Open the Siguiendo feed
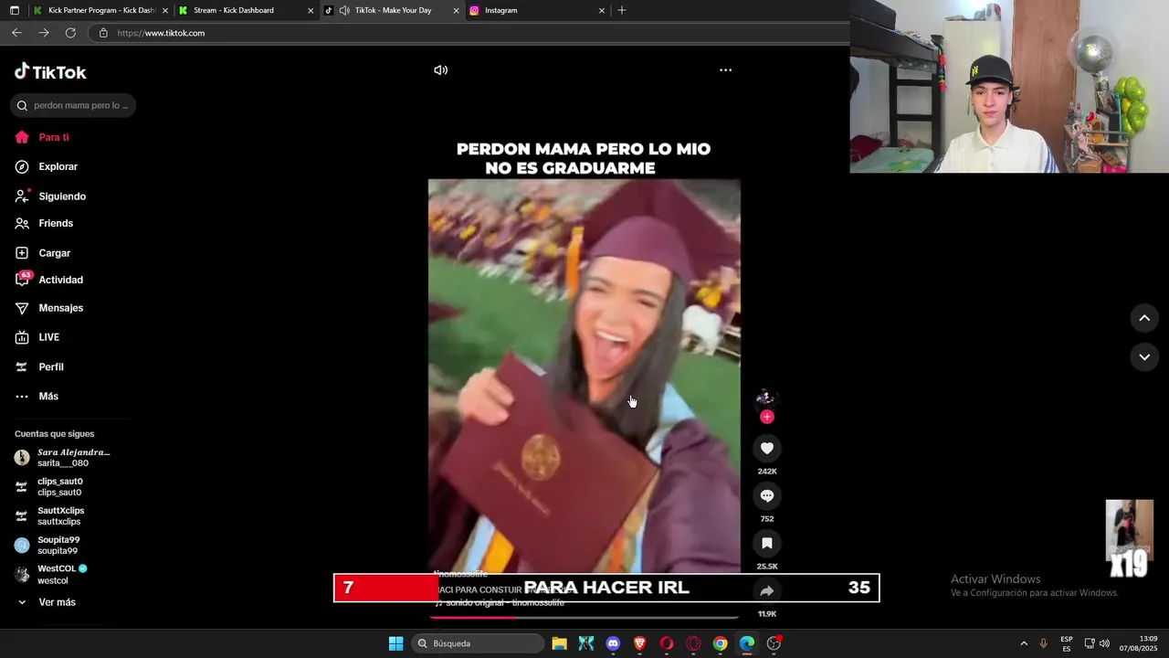 pyautogui.click(x=50, y=196)
